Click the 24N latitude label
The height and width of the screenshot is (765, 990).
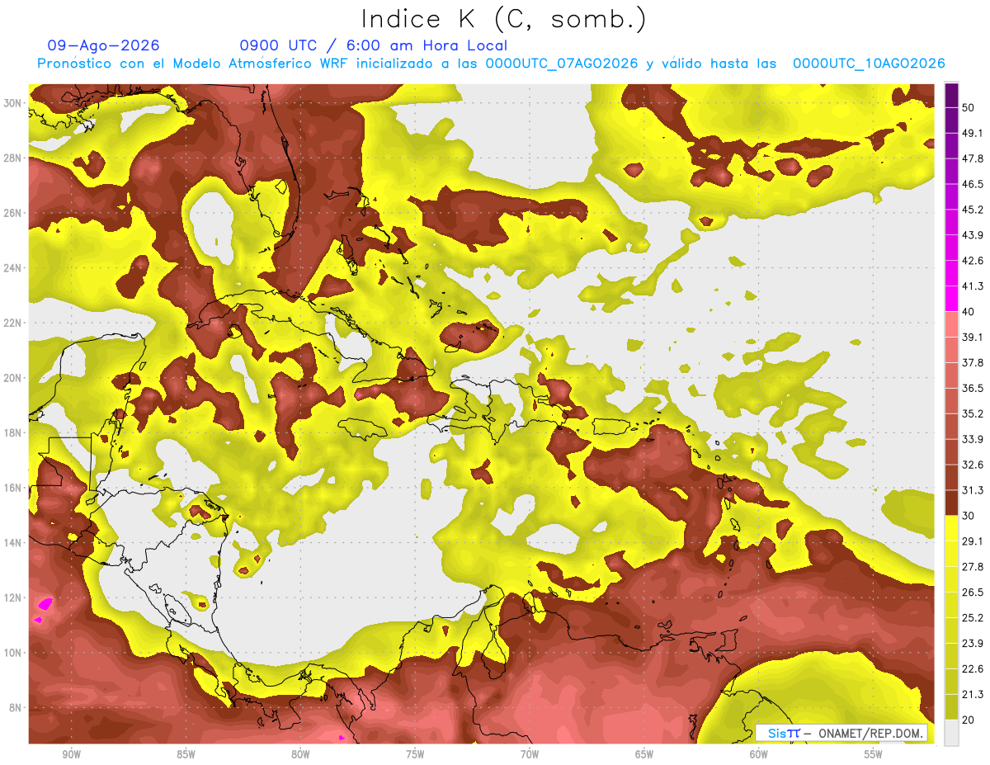(x=13, y=268)
